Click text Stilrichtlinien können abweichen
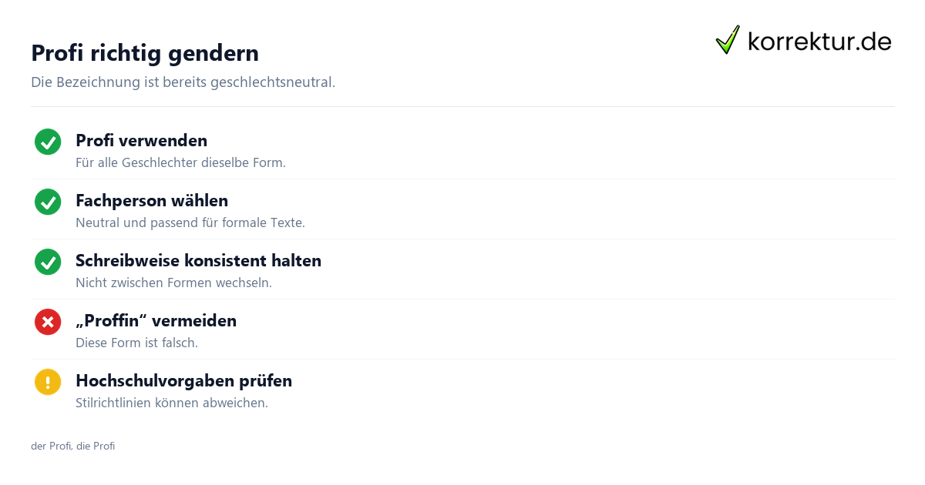The image size is (925, 485). [172, 403]
